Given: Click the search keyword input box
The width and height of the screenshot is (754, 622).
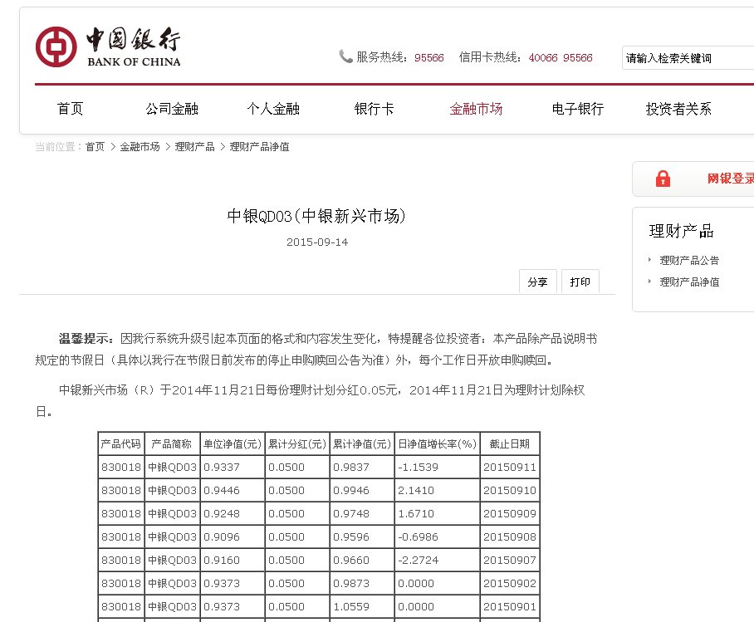Looking at the screenshot, I should pyautogui.click(x=688, y=57).
